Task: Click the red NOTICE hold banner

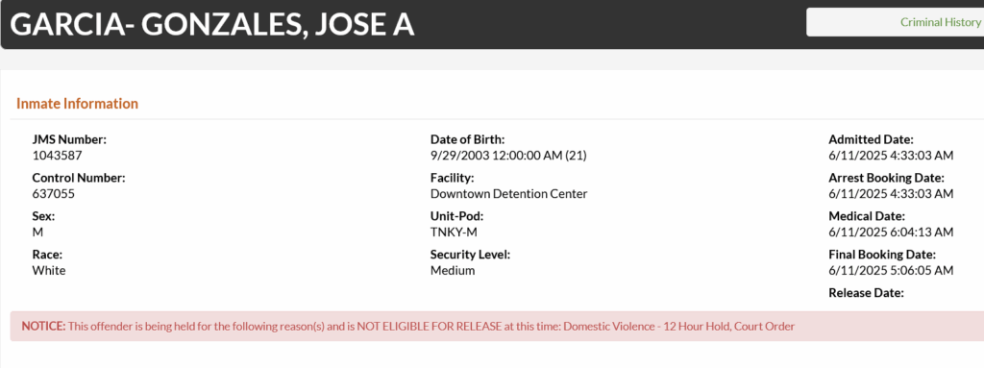Action: 497,326
